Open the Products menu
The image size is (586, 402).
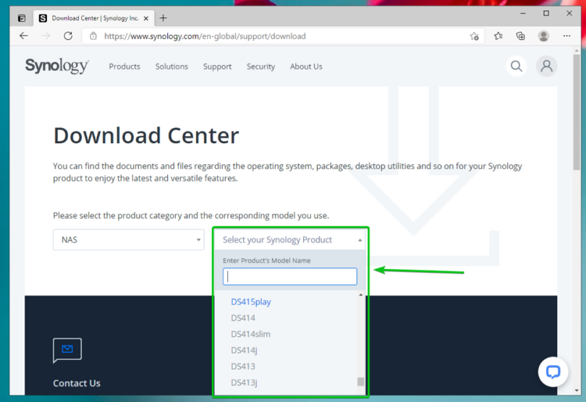coord(124,67)
